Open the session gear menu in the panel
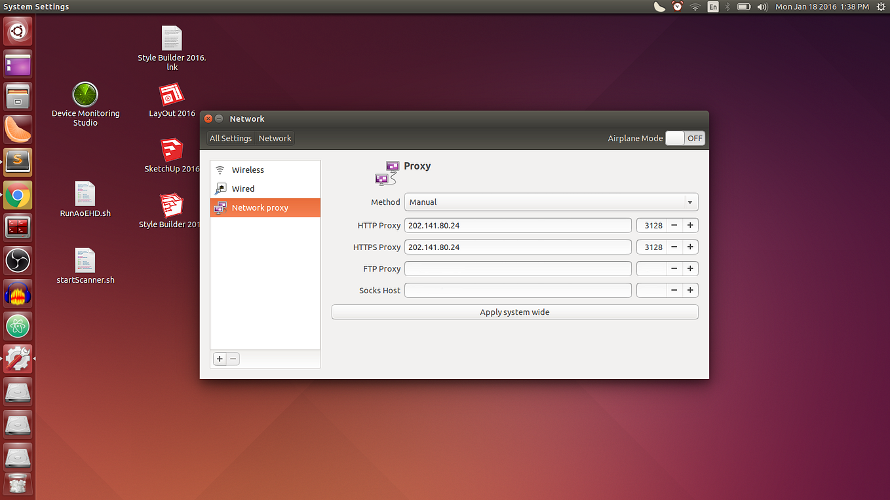This screenshot has width=890, height=500. pyautogui.click(x=881, y=7)
